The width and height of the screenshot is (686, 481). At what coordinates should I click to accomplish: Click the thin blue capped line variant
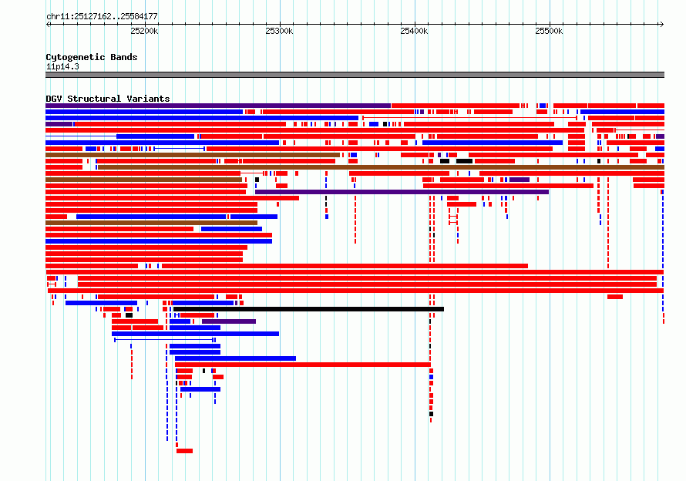(x=164, y=340)
